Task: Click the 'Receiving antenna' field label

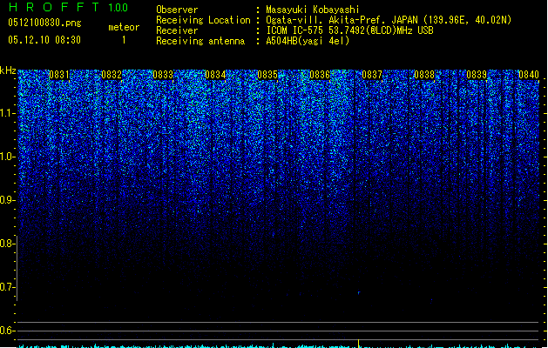Action: point(200,41)
